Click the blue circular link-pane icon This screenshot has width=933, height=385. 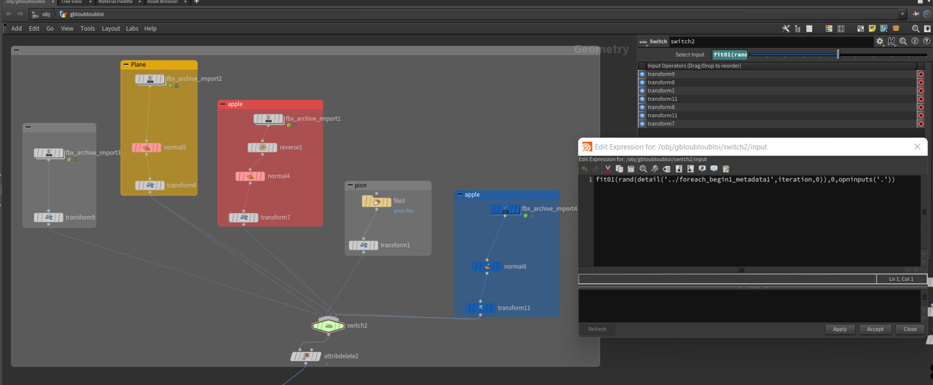coord(927,14)
